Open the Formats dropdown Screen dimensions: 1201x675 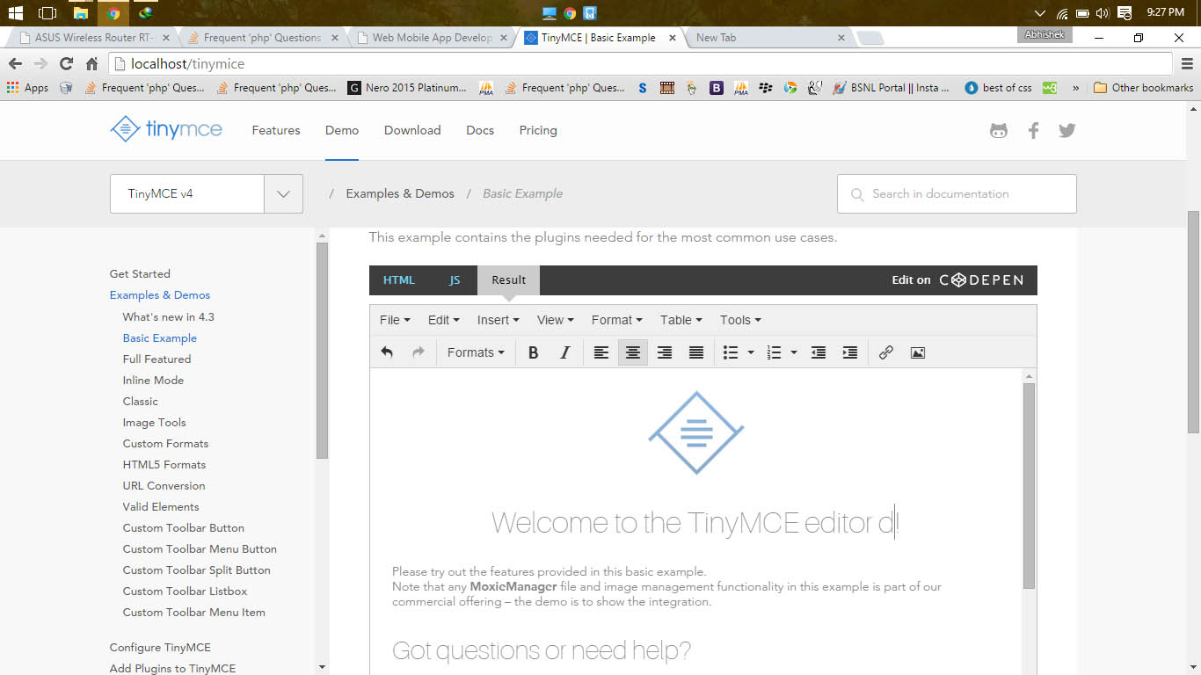click(x=476, y=352)
